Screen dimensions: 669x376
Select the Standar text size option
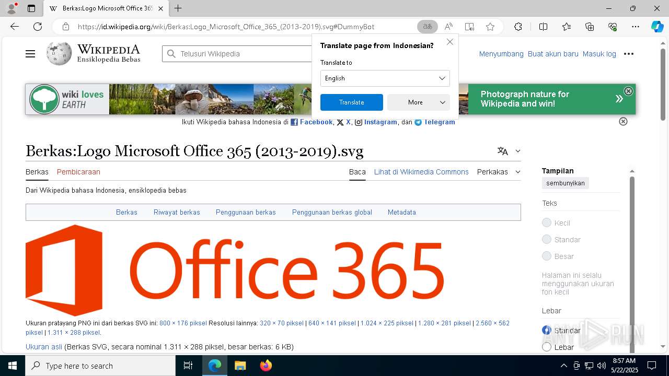(x=547, y=240)
